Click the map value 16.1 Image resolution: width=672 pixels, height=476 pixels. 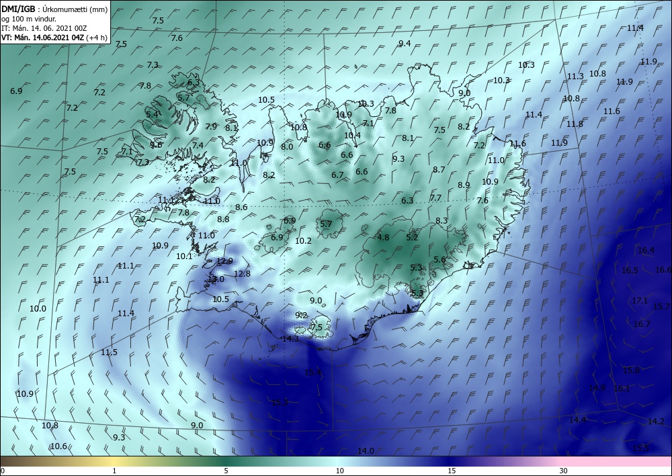(x=622, y=388)
